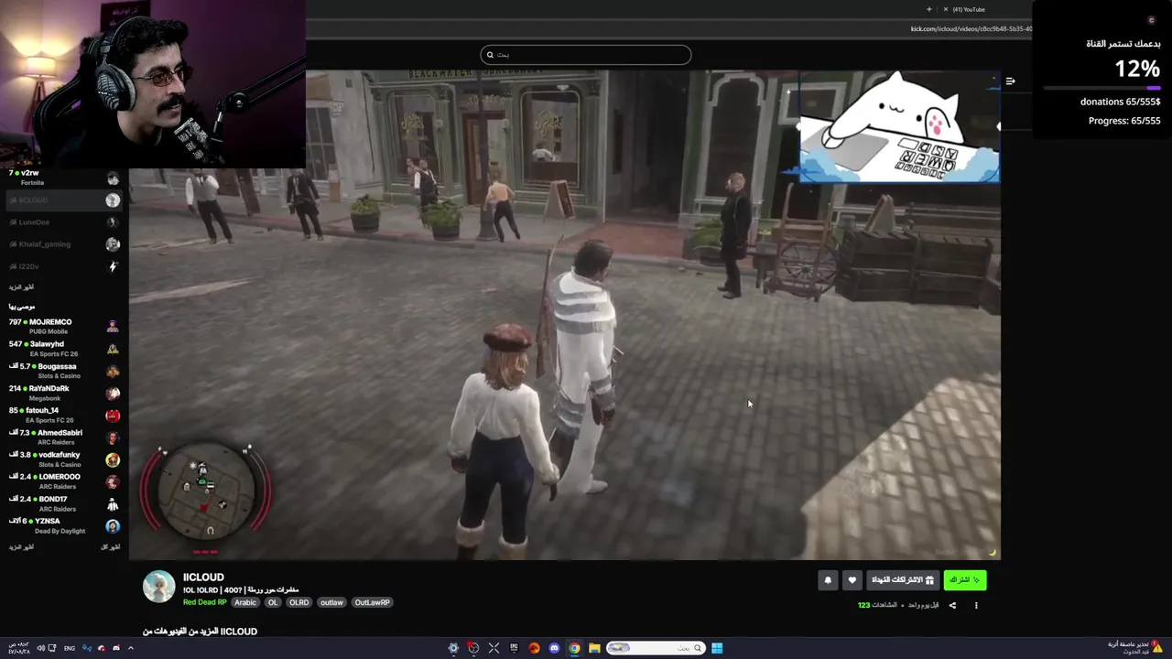1172x659 pixels.
Task: Open the crossed-lines app on taskbar
Action: click(x=494, y=648)
